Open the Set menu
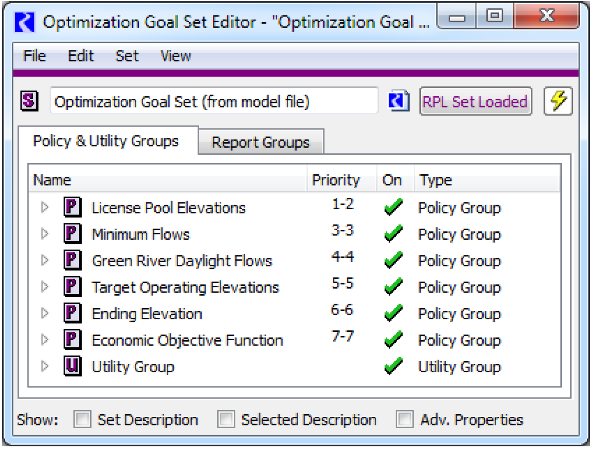Screen dimensions: 593x449 [x=127, y=56]
